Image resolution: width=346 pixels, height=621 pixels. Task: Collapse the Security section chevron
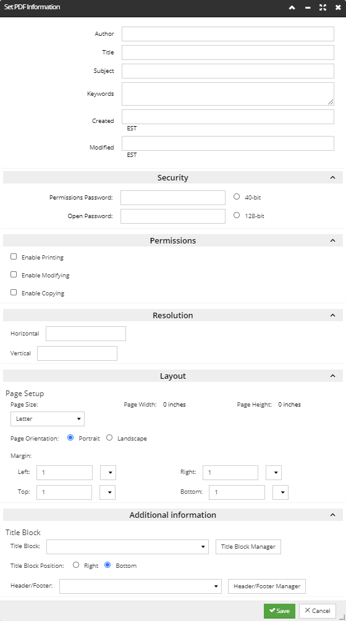(x=332, y=177)
